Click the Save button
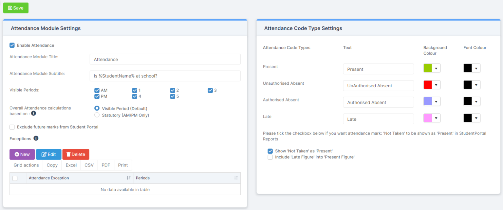503x210 pixels. (x=16, y=8)
